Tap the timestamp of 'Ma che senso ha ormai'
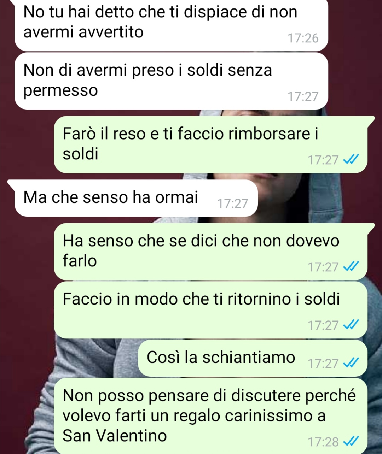The width and height of the screenshot is (382, 454). click(x=233, y=204)
